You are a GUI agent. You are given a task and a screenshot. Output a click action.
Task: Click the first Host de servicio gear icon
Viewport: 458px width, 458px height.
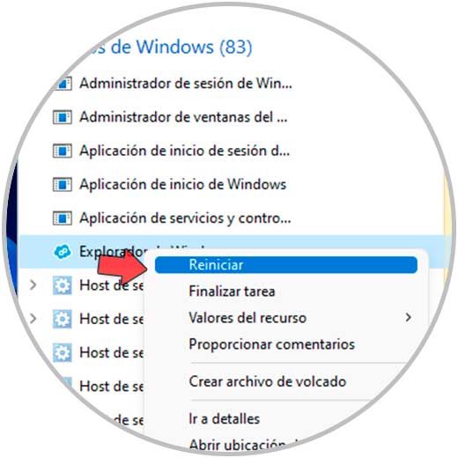(x=63, y=285)
